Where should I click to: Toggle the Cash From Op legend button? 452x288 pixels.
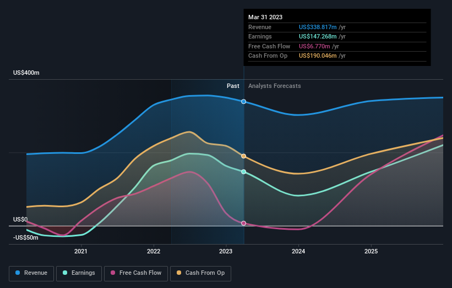pos(200,273)
